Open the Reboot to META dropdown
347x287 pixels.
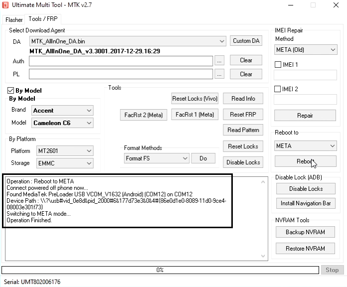point(306,146)
